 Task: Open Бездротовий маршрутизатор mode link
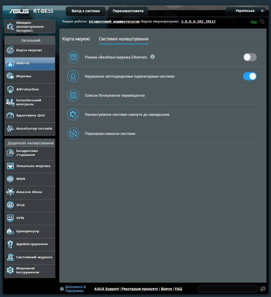[x=114, y=22]
